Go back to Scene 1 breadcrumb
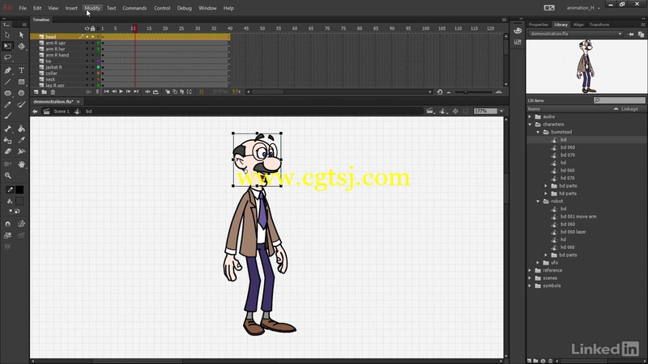The width and height of the screenshot is (648, 364). pyautogui.click(x=62, y=112)
